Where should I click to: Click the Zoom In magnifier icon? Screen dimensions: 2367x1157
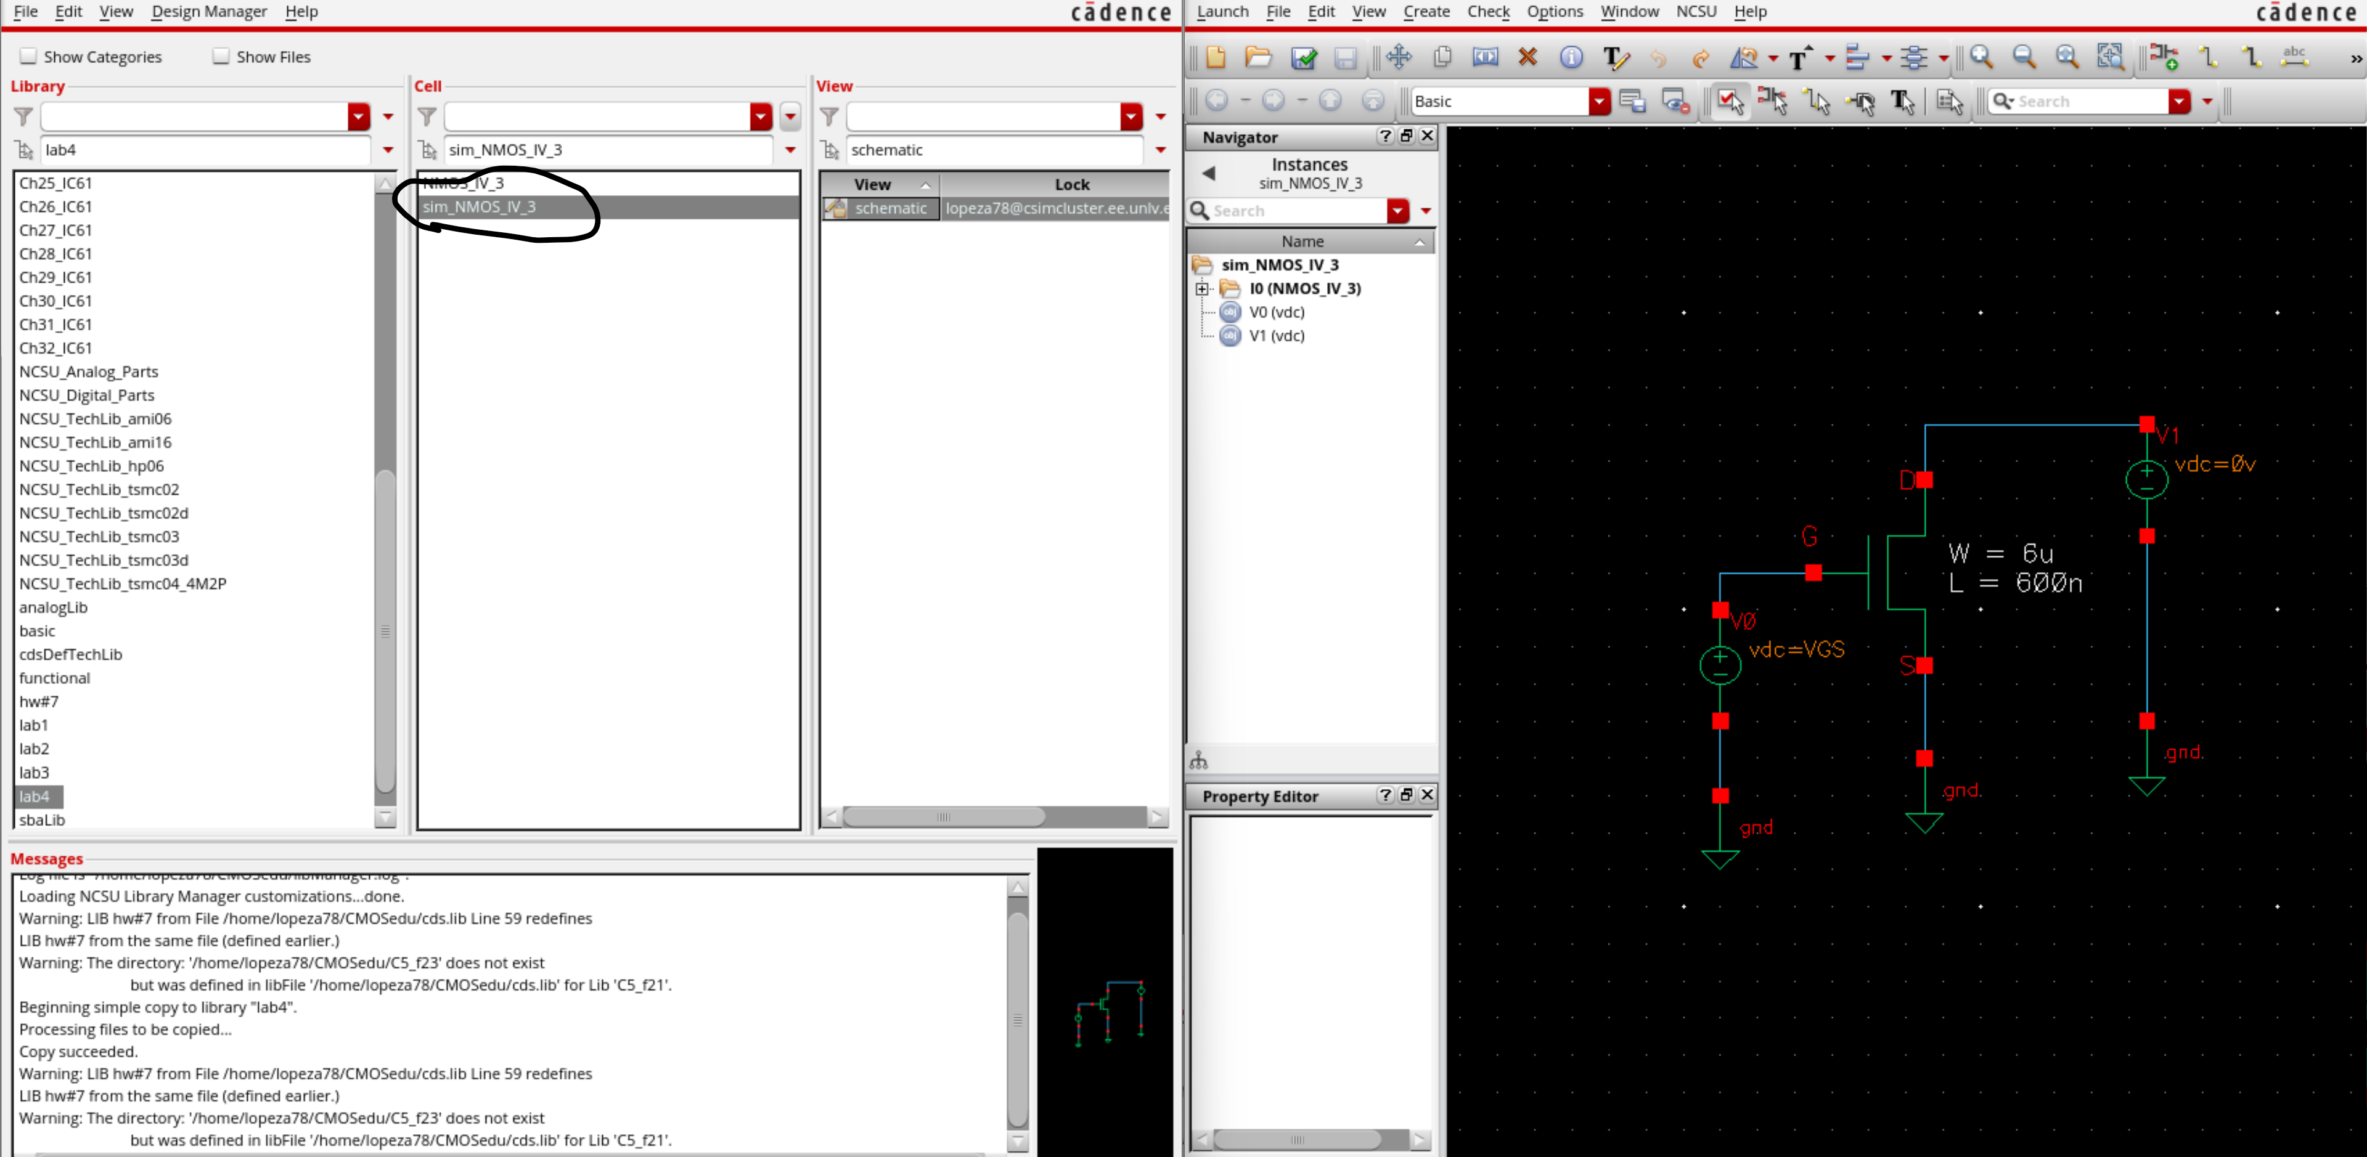tap(1981, 57)
